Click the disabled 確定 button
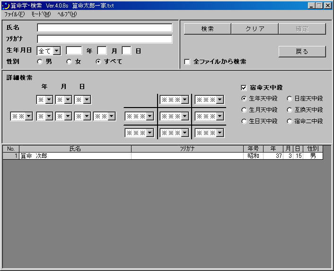This screenshot has height=271, width=334. (x=302, y=29)
